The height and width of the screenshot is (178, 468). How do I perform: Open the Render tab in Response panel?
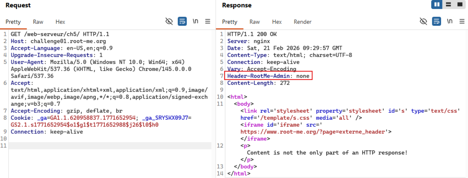point(302,22)
